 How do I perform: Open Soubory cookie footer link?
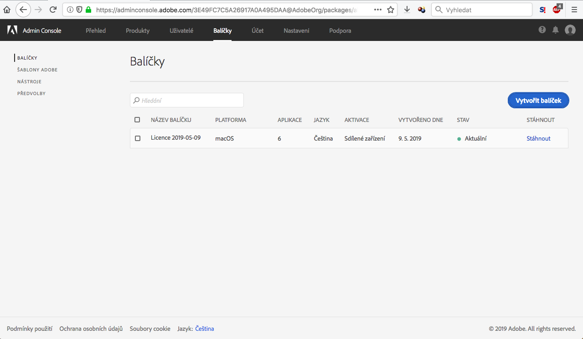point(150,329)
